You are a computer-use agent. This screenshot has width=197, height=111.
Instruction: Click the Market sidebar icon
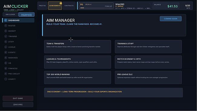[x=6, y=31]
